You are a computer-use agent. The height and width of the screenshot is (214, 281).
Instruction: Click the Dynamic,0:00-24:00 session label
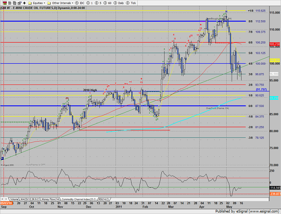pyautogui.click(x=71, y=8)
